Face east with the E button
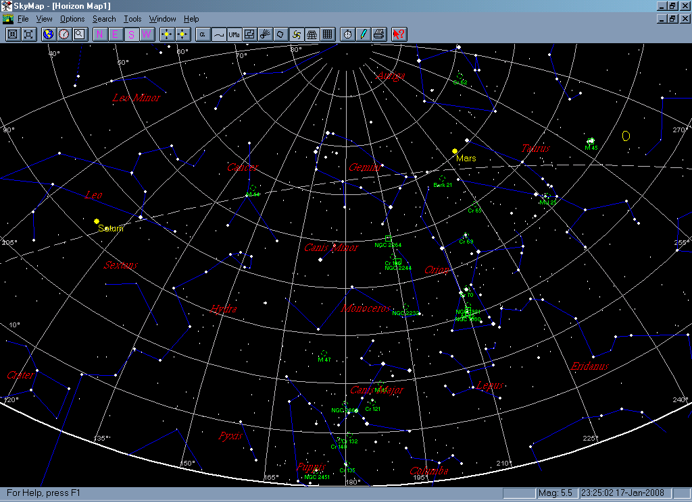Screen dimensions: 692x502 [x=115, y=34]
